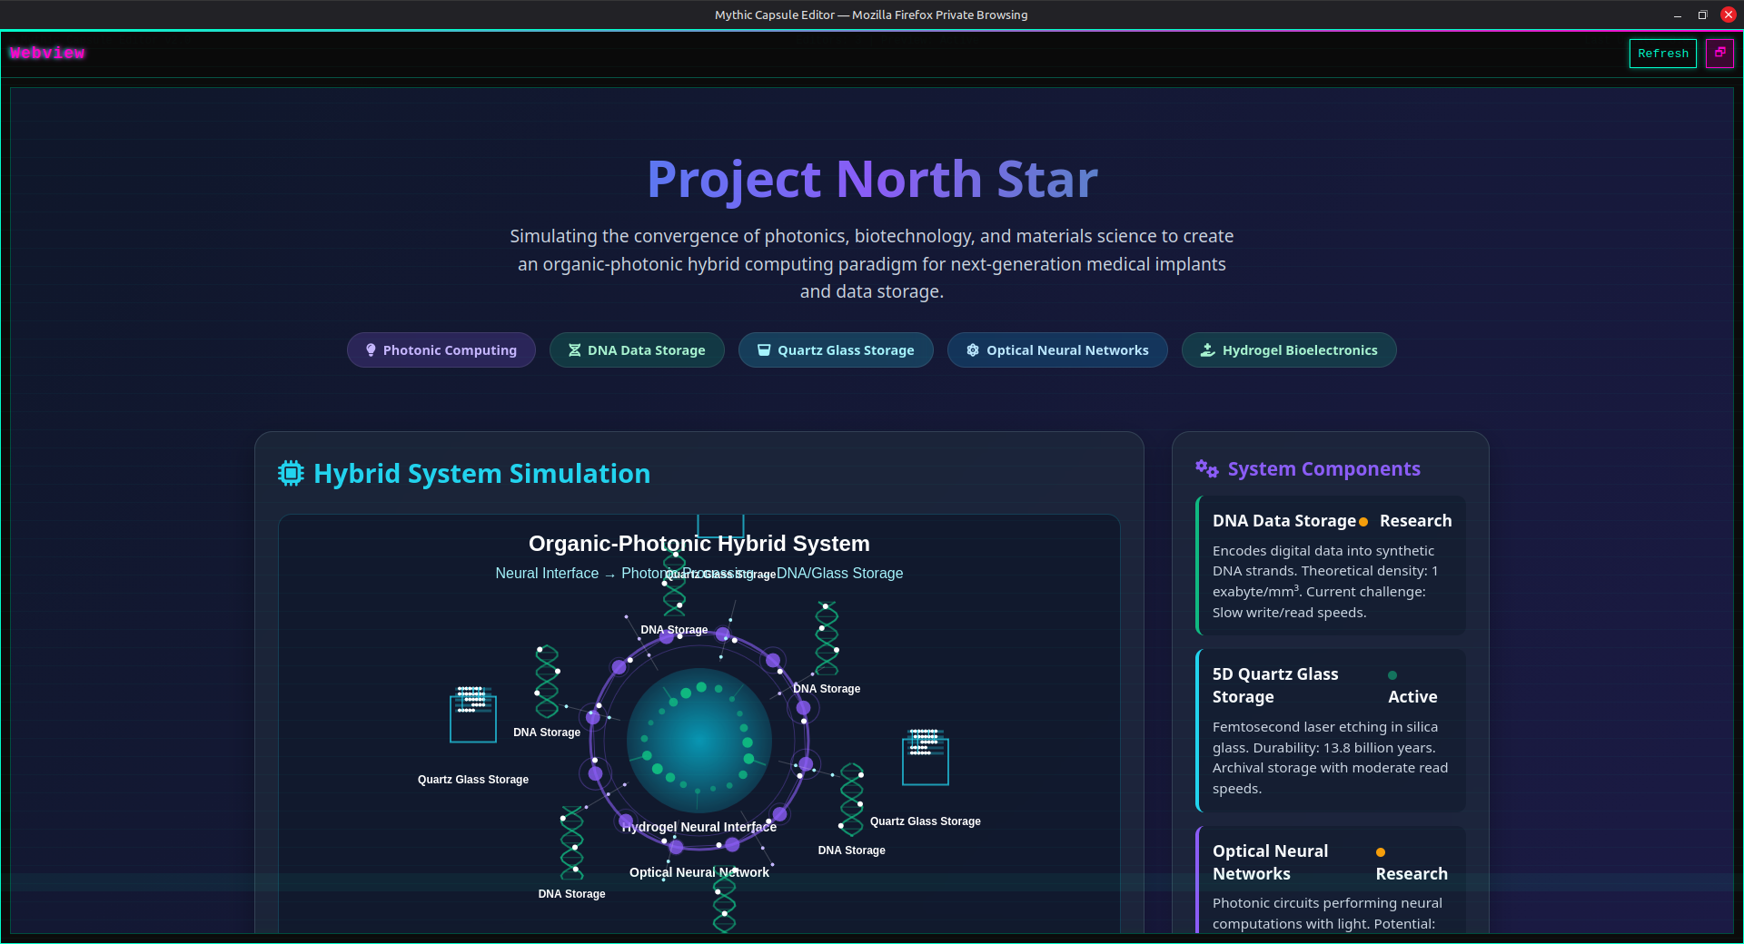Click the DNA icon in DNA Data Storage tag

coord(574,350)
